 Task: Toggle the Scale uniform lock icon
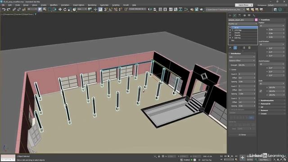click(261, 91)
